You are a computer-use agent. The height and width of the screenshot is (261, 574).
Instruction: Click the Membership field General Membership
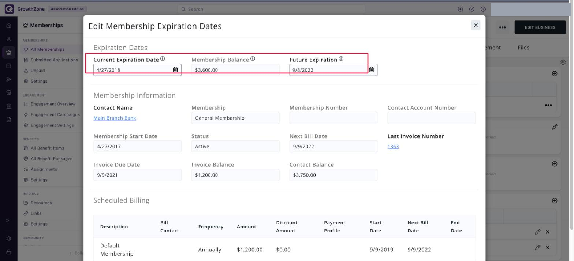[235, 118]
